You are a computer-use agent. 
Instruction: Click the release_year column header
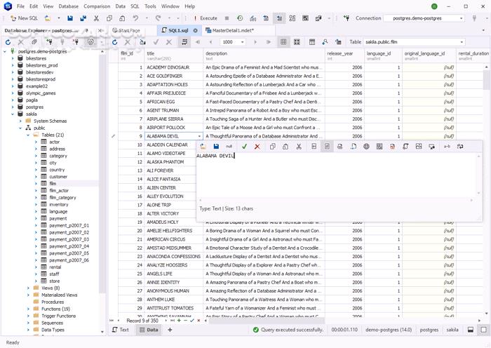coord(344,55)
